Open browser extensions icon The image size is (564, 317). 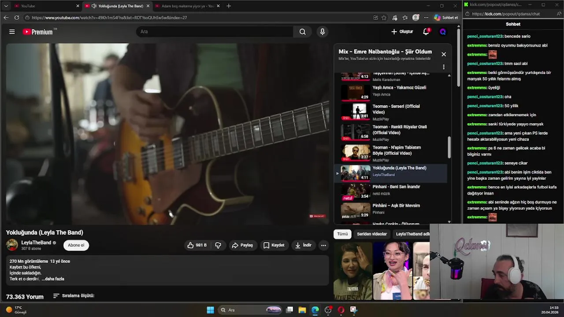click(x=395, y=18)
